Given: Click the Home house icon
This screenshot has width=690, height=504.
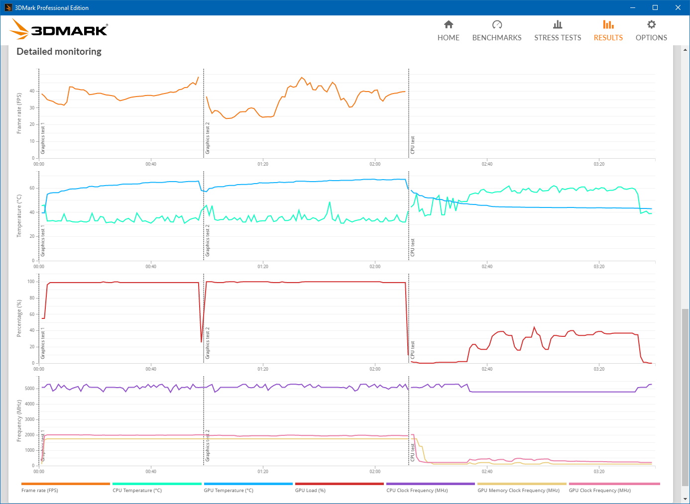Looking at the screenshot, I should coord(449,25).
